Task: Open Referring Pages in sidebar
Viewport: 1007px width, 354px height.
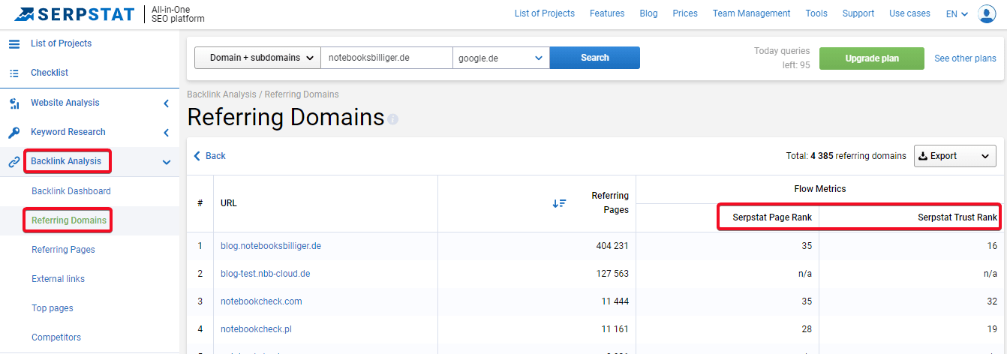Action: (x=63, y=250)
